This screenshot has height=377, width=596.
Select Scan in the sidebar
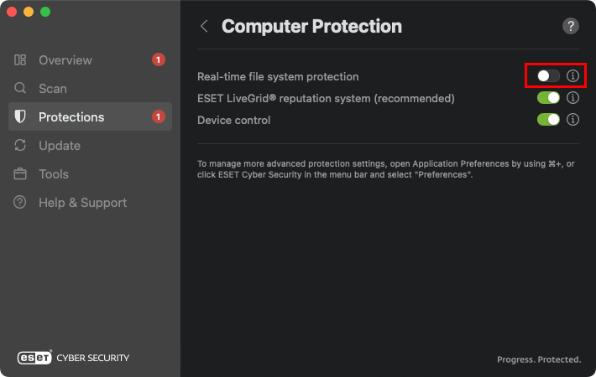point(53,89)
